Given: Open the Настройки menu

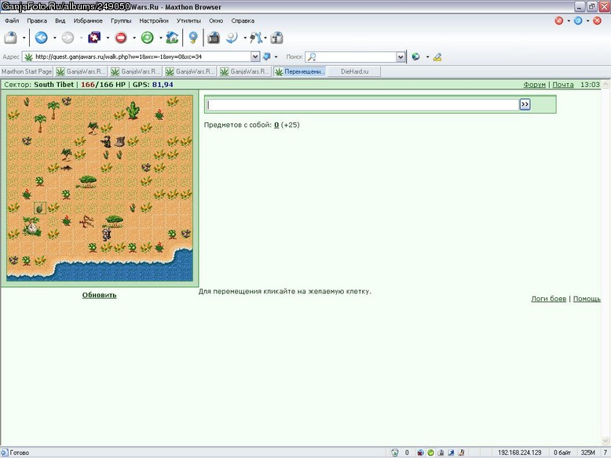Looking at the screenshot, I should (153, 20).
